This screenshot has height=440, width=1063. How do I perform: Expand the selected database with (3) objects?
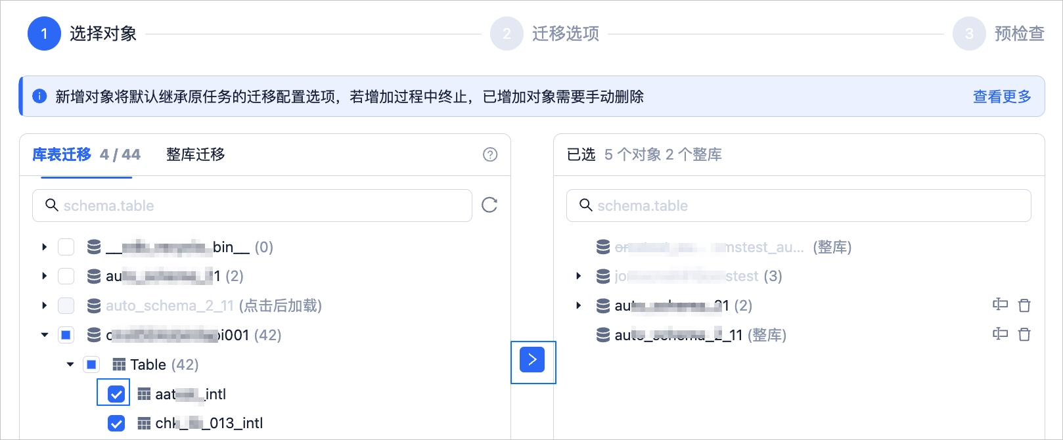pyautogui.click(x=578, y=276)
